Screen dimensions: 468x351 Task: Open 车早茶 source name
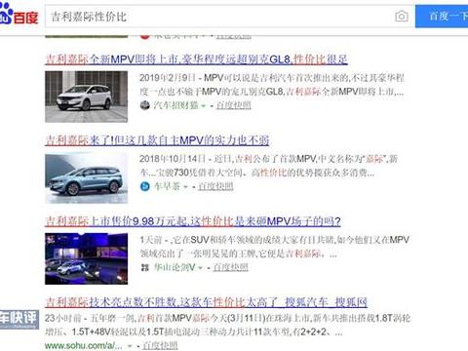tap(167, 186)
